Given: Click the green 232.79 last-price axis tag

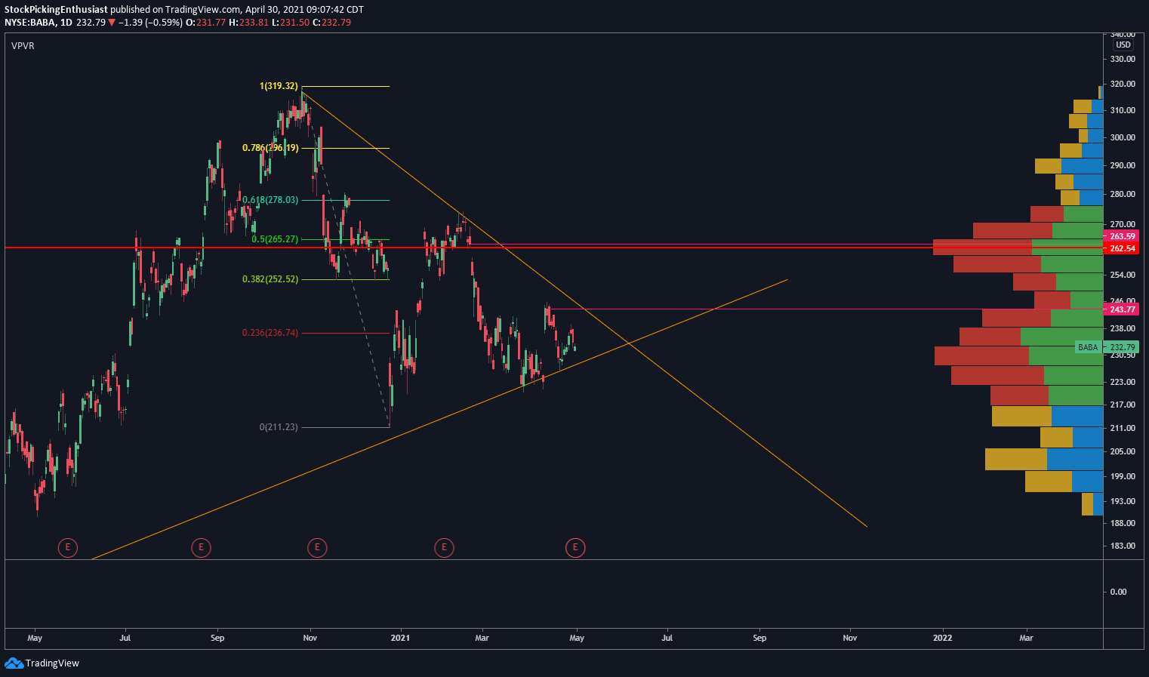Looking at the screenshot, I should point(1122,347).
